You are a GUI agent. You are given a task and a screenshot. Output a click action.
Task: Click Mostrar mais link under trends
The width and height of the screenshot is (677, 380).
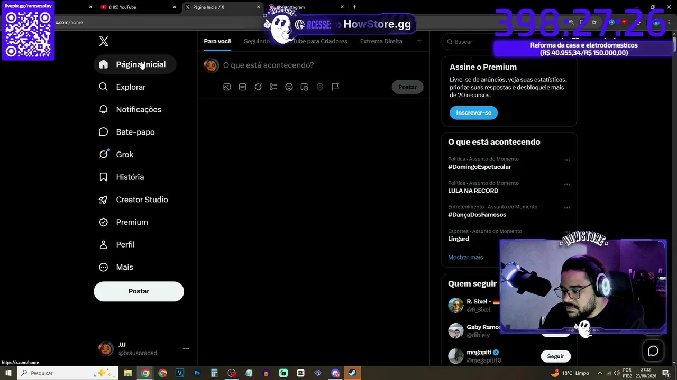[465, 257]
